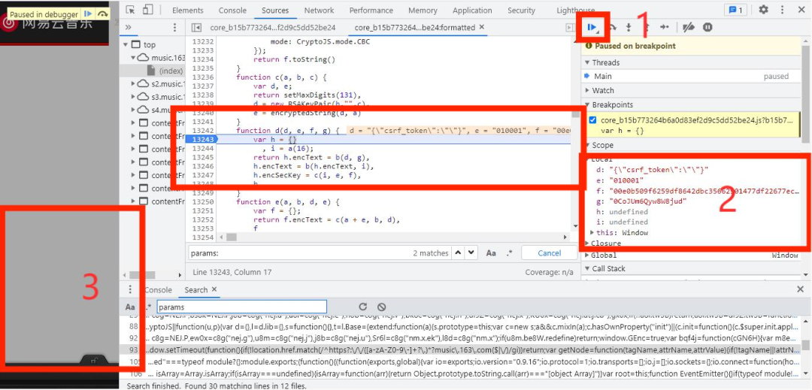Screen dimensions: 812x390
Task: Click the Step icon in debugger toolbar
Action: [664, 27]
